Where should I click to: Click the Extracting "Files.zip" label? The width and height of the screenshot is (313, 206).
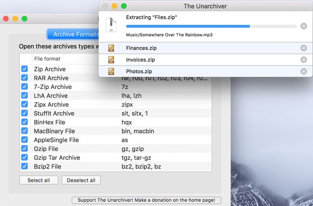pos(152,17)
